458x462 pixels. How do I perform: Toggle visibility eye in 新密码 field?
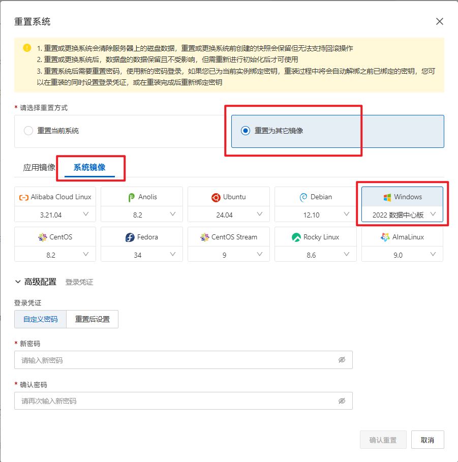click(342, 360)
